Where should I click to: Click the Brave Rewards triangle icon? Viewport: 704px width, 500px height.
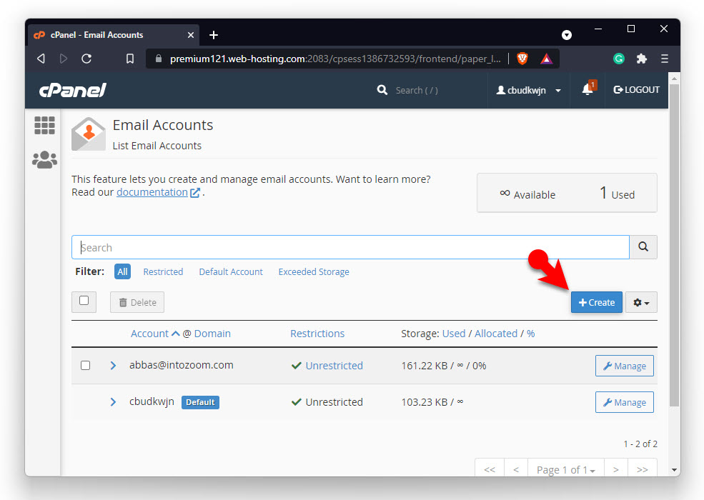pos(547,59)
